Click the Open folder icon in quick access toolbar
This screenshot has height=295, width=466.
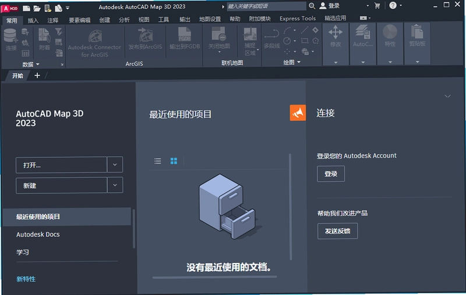pyautogui.click(x=37, y=8)
